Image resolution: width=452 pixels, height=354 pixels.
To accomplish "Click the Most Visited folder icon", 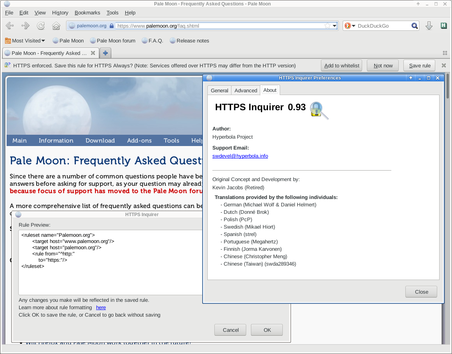I will point(8,41).
